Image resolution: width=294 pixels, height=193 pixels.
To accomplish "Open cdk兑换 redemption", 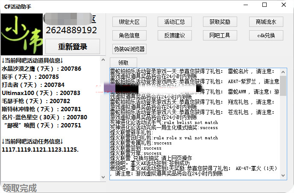I will coord(266,35).
